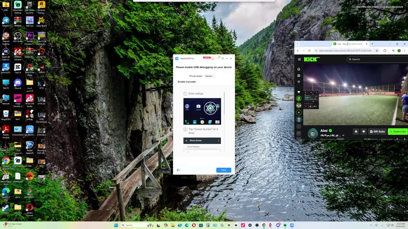The width and height of the screenshot is (408, 229).
Task: Open ApowerMirror hamburger menu
Action: pyautogui.click(x=222, y=59)
